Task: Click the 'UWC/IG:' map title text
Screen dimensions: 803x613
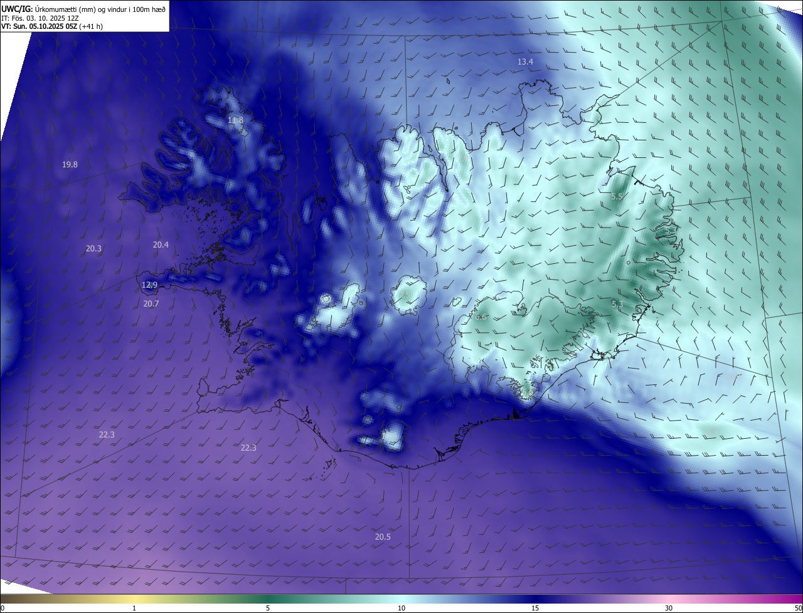Action: [x=17, y=9]
